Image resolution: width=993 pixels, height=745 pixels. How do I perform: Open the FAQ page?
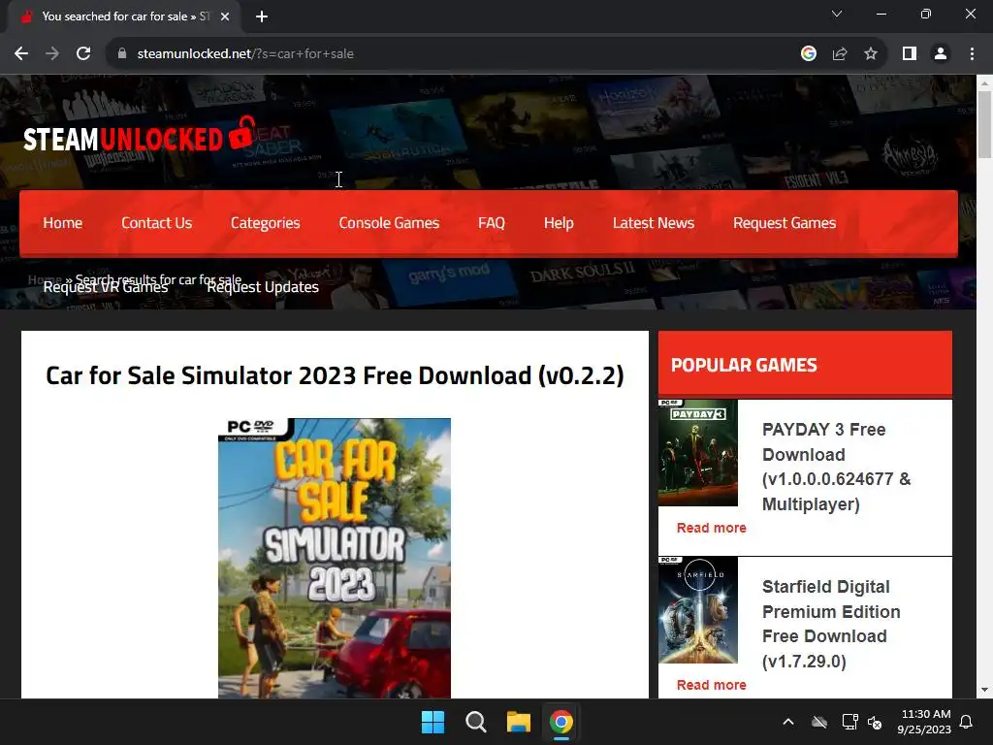492,223
